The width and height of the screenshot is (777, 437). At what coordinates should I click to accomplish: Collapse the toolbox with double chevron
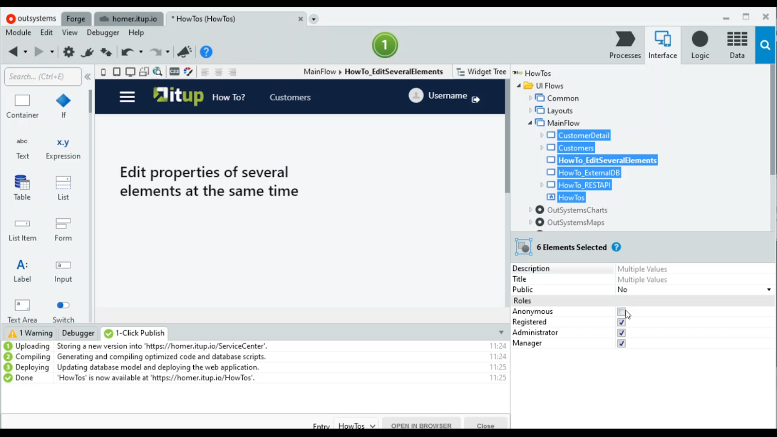click(x=87, y=77)
